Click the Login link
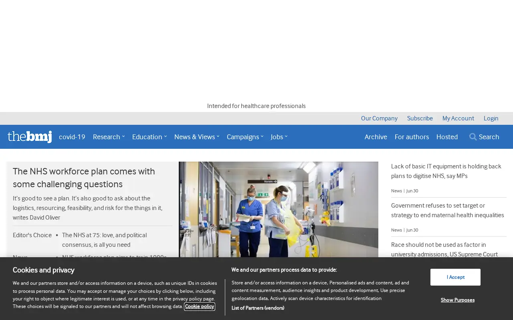The width and height of the screenshot is (513, 320). (x=491, y=118)
